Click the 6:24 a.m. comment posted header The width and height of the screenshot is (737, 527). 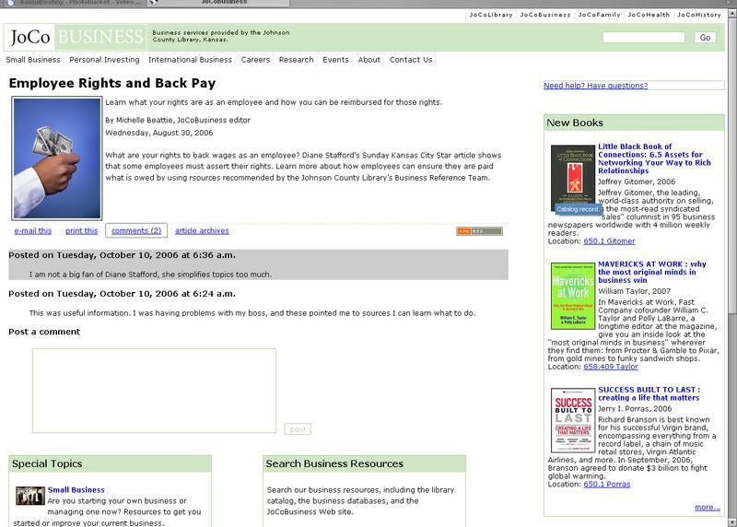tap(123, 294)
